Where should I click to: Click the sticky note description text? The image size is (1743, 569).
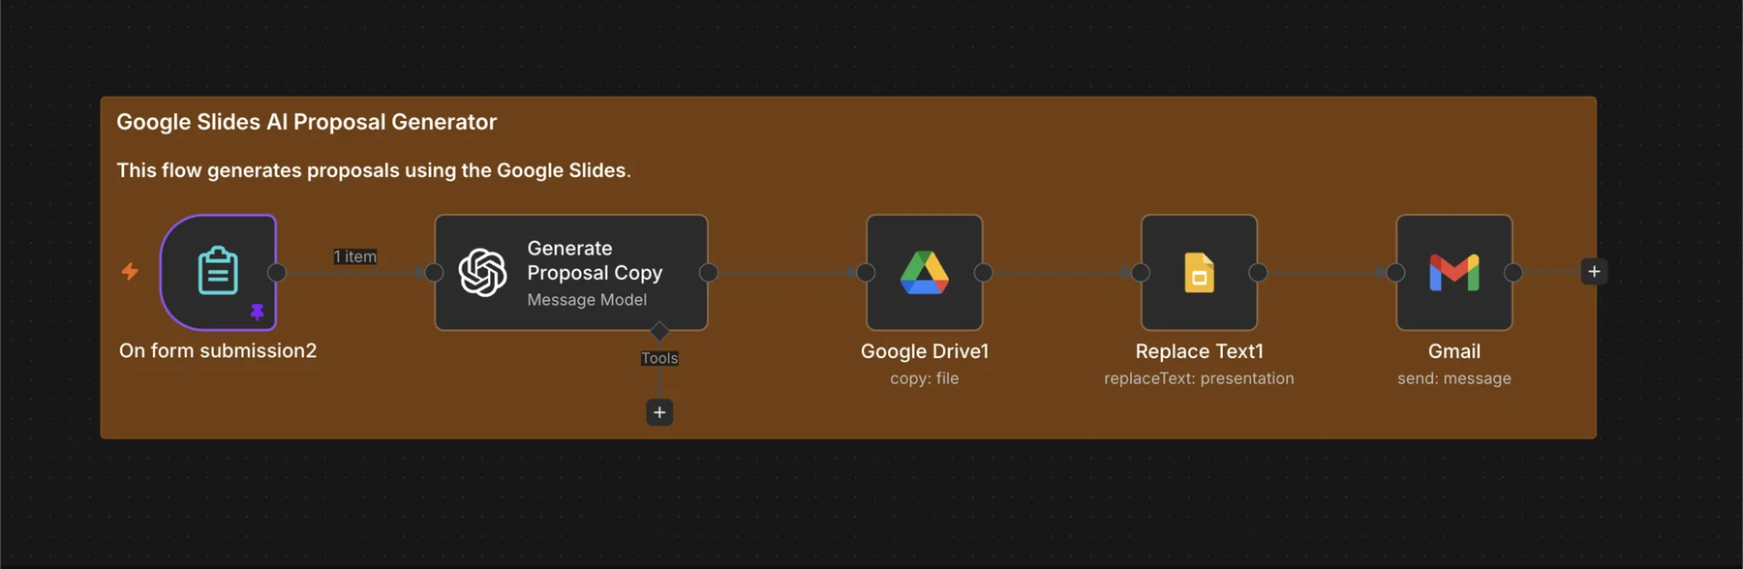(374, 170)
